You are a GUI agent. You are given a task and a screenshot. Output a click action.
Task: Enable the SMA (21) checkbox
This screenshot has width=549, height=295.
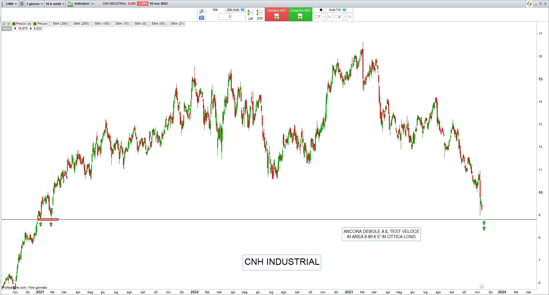click(x=168, y=24)
